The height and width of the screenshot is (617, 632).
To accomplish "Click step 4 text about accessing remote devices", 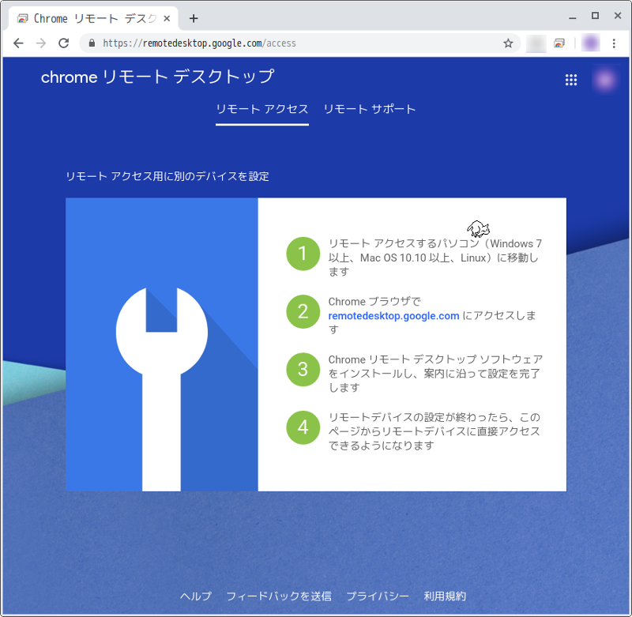I will click(x=434, y=431).
